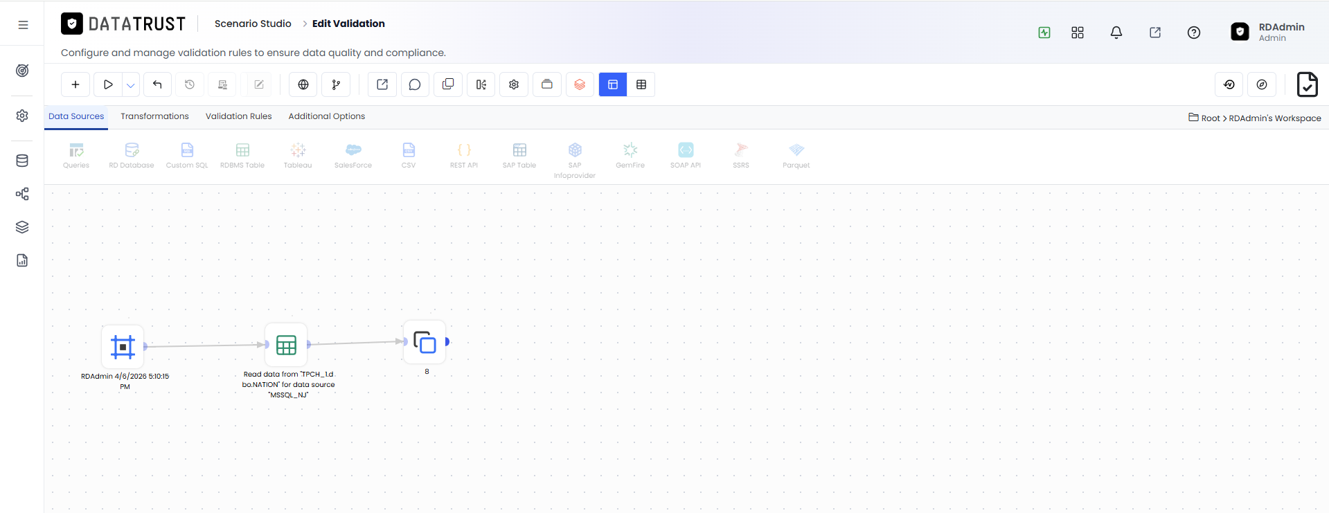Select the SAP Infoprovider data source
The width and height of the screenshot is (1329, 513).
[575, 161]
